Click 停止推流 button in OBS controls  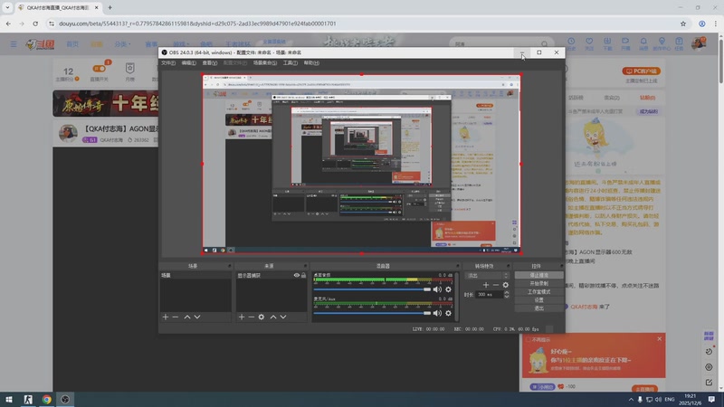tap(538, 275)
